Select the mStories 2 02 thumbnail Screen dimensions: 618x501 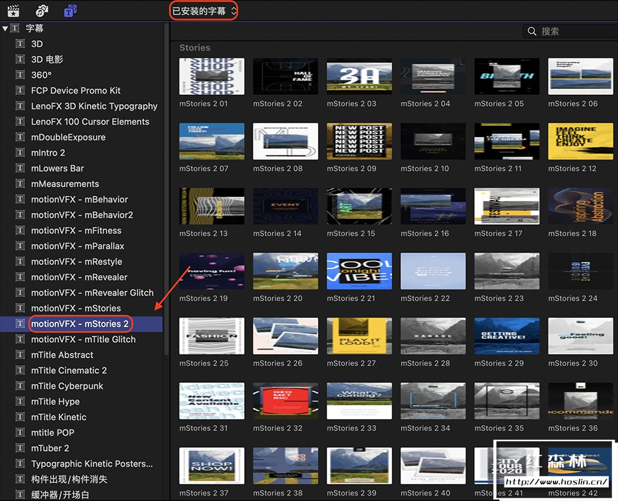tap(286, 76)
